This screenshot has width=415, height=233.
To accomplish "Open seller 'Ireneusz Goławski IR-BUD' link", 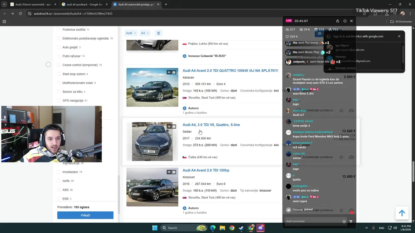I will (207, 56).
